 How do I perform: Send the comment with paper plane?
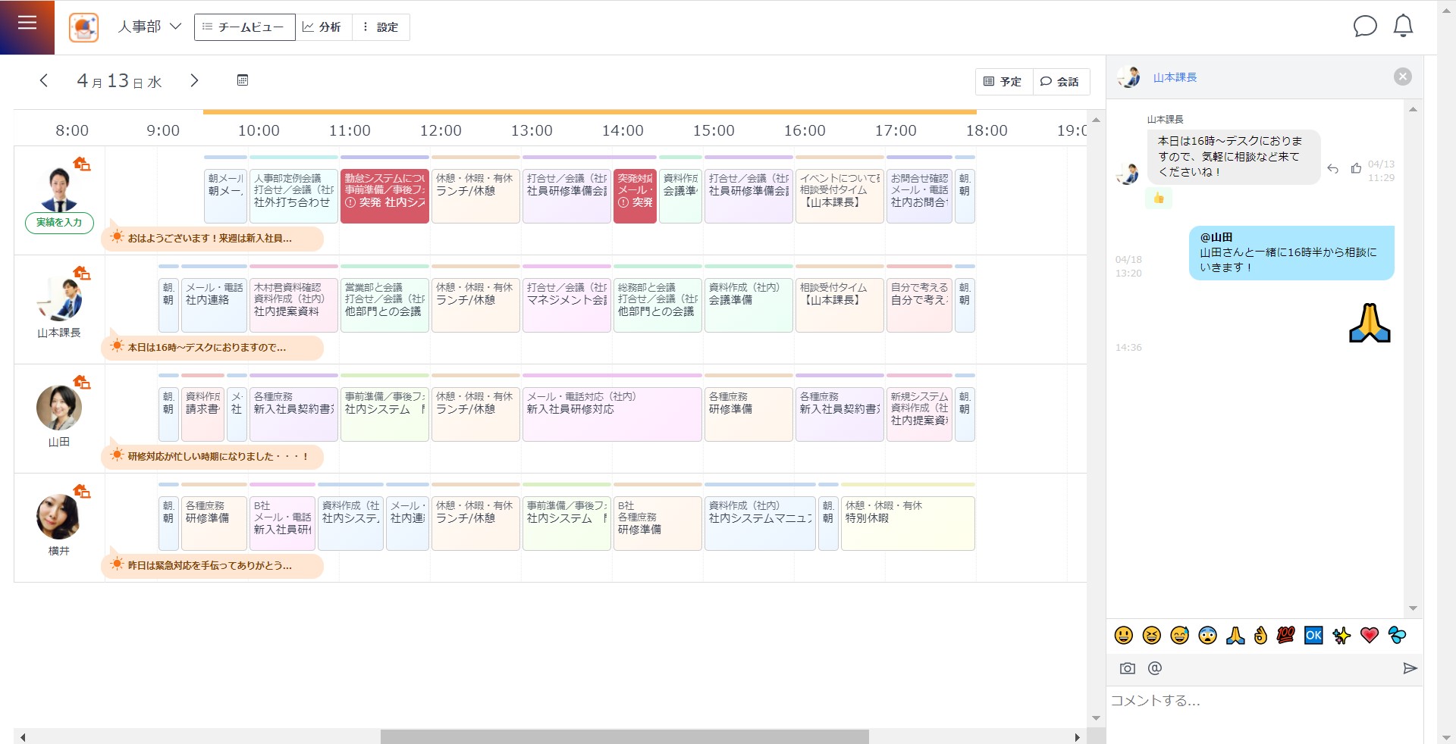(1410, 668)
